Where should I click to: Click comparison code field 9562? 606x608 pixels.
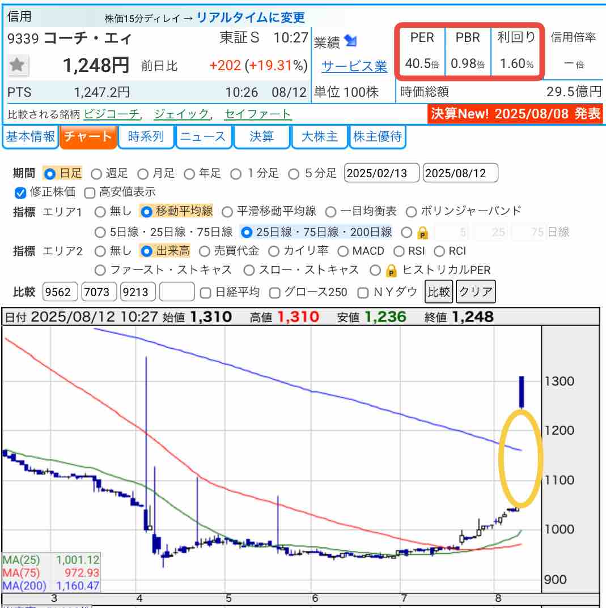click(x=60, y=292)
